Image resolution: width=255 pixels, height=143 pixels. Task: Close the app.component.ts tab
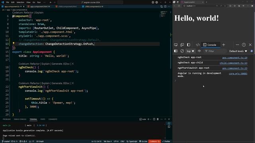(x=24, y=6)
